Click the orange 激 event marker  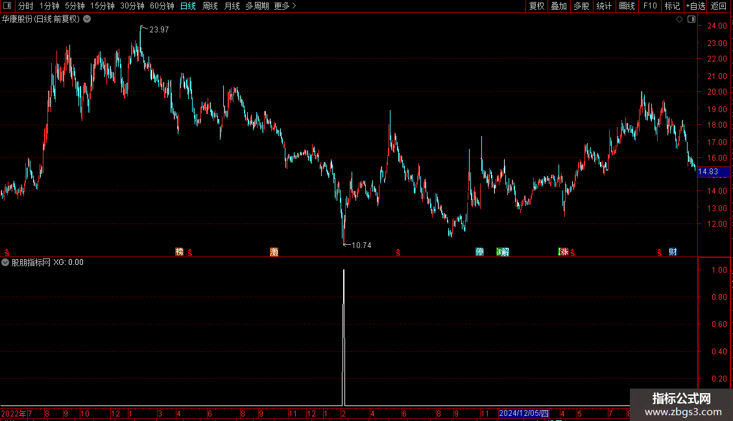point(274,252)
